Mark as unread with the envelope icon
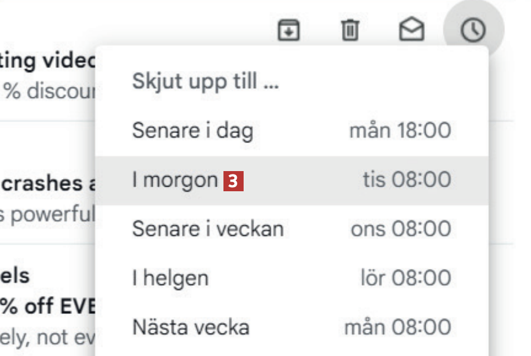Image resolution: width=531 pixels, height=356 pixels. [411, 30]
